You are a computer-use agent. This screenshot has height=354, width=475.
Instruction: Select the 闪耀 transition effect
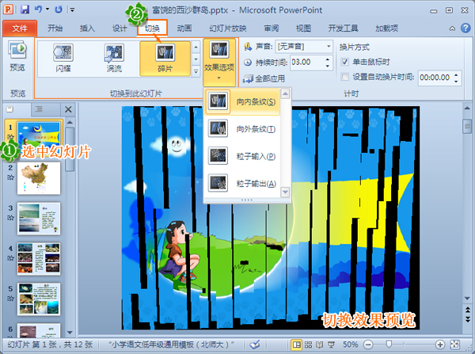(x=63, y=59)
